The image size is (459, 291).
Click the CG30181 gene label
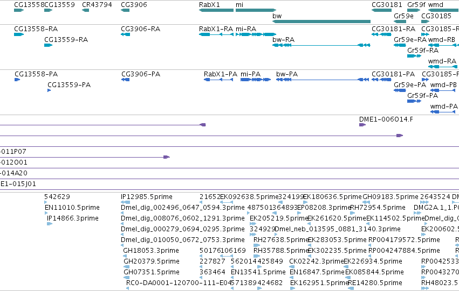[387, 5]
